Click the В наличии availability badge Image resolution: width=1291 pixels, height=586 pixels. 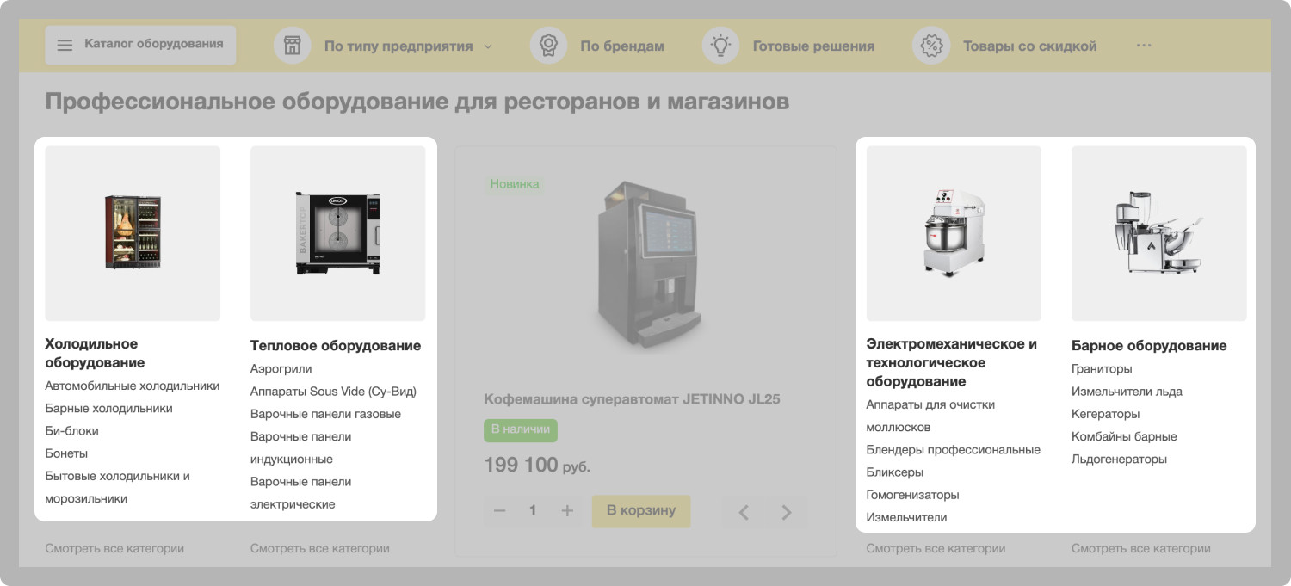[x=521, y=430]
